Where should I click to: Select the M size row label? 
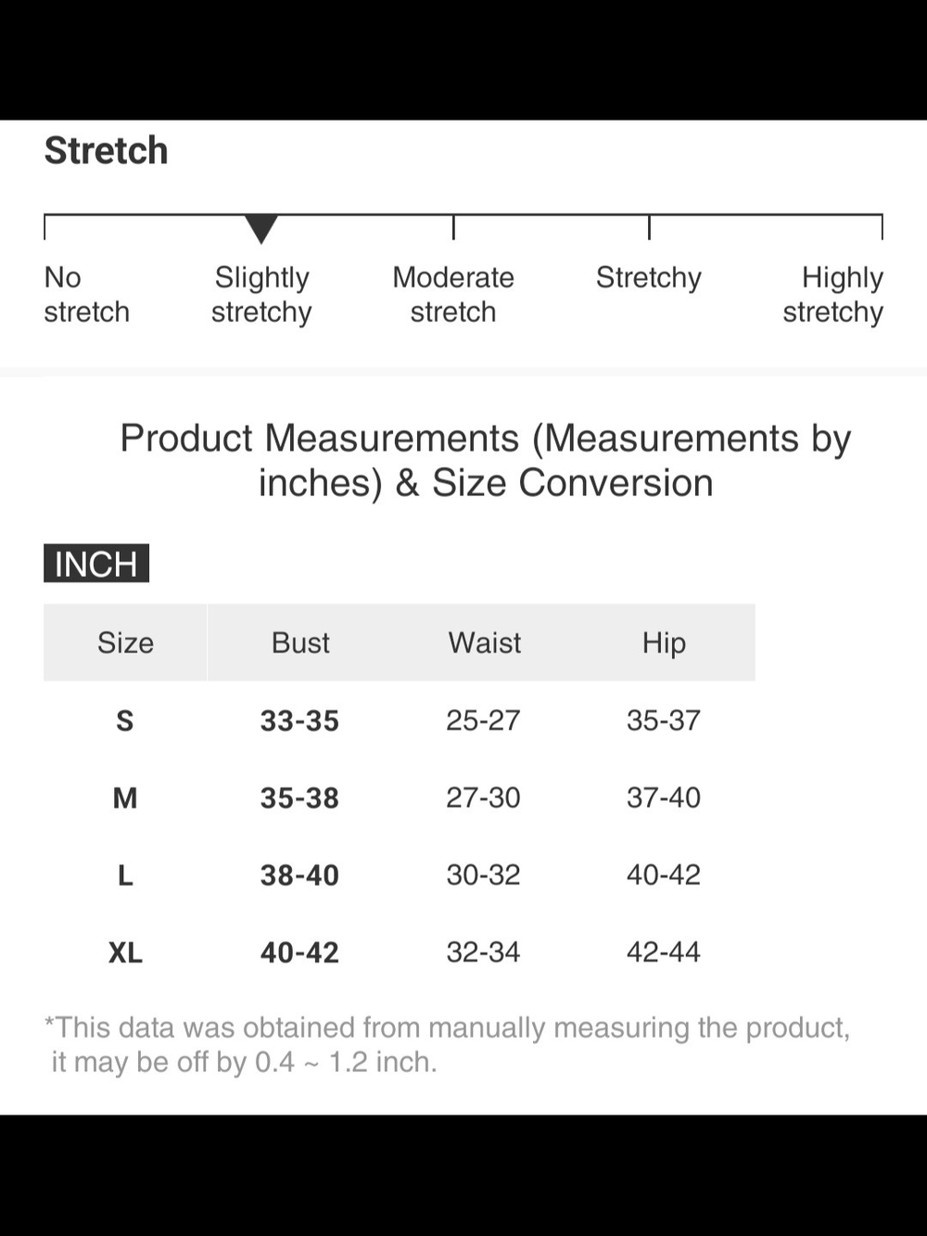click(125, 797)
